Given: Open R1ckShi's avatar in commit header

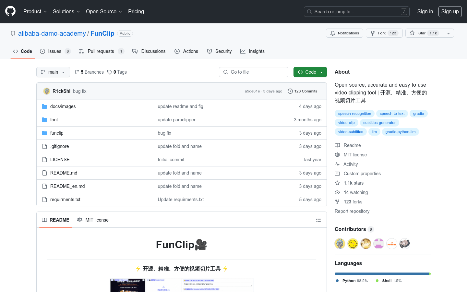Looking at the screenshot, I should (x=47, y=91).
